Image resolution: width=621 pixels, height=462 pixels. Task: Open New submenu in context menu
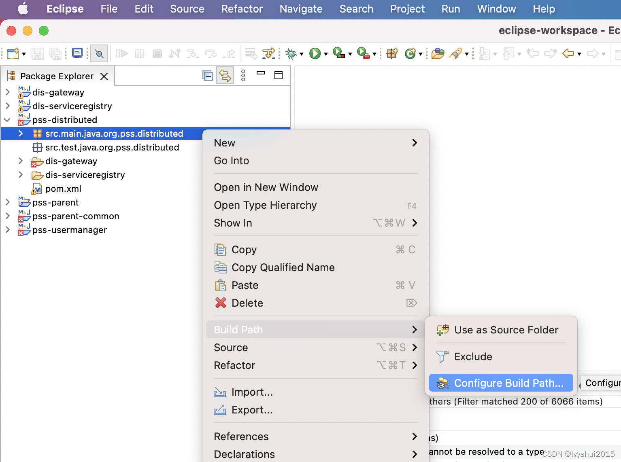tap(316, 143)
